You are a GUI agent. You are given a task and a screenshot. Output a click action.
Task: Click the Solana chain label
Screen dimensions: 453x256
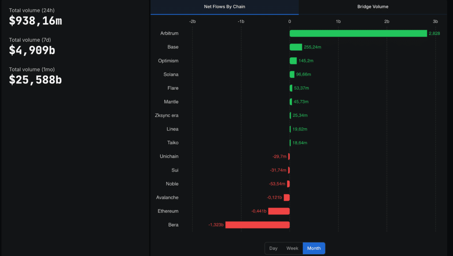point(171,74)
